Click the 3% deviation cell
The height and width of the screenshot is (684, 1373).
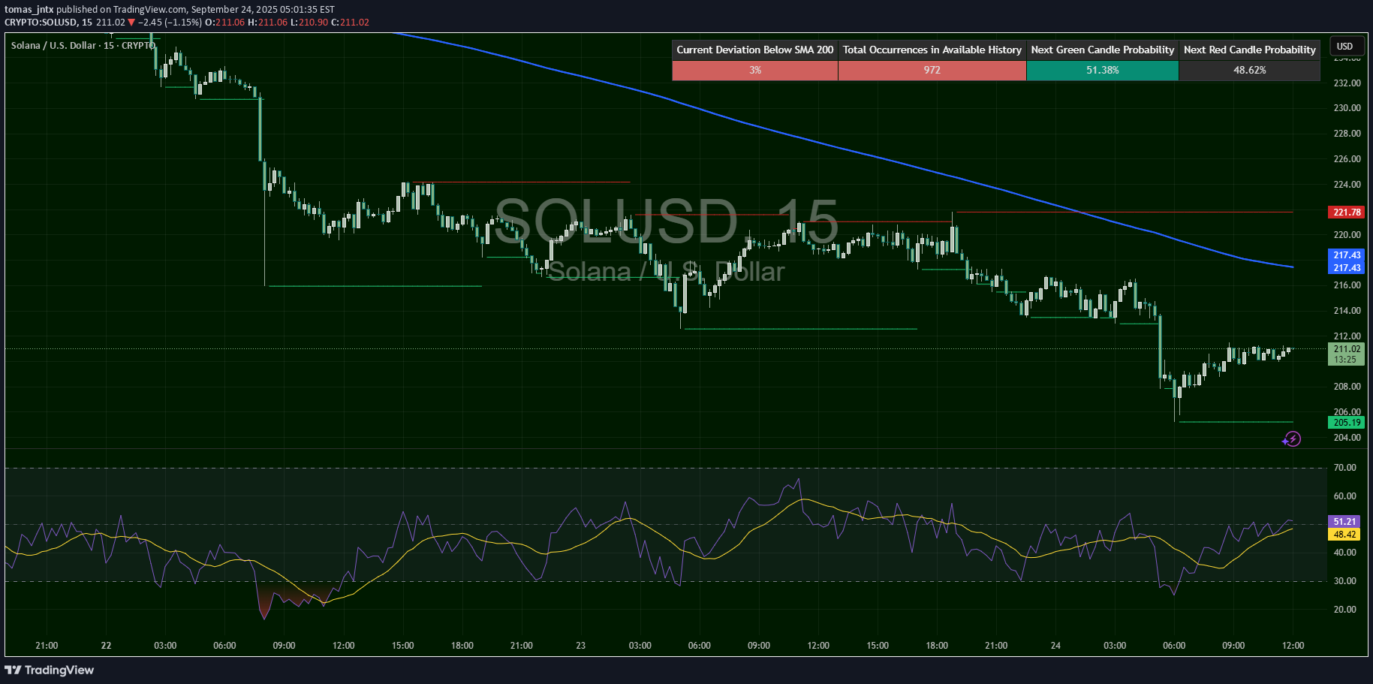[x=754, y=70]
